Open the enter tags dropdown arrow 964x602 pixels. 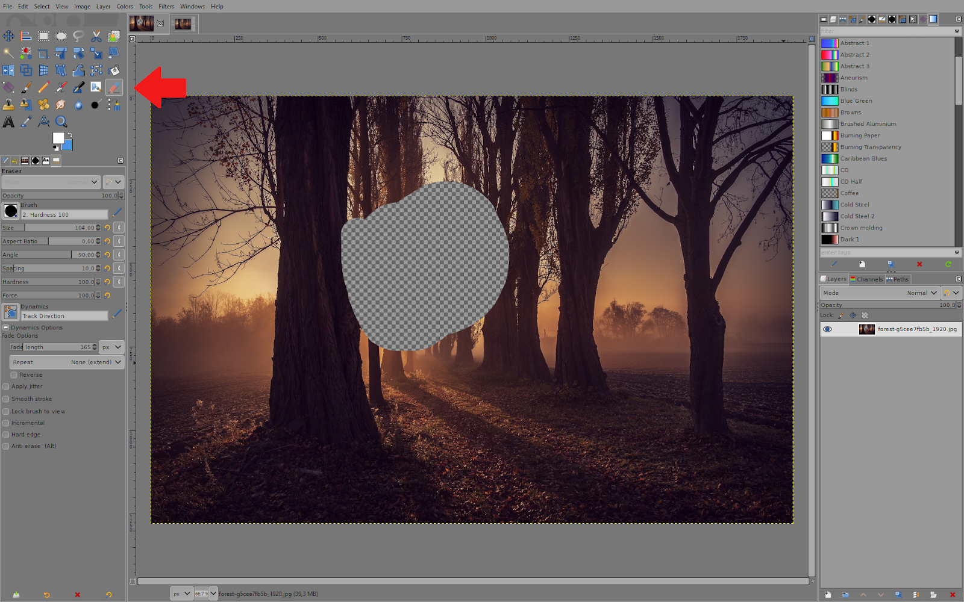point(957,253)
